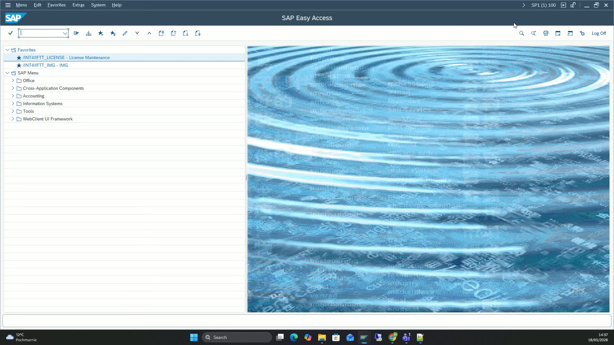This screenshot has height=345, width=614.
Task: Expand the Office folder
Action: click(x=13, y=80)
